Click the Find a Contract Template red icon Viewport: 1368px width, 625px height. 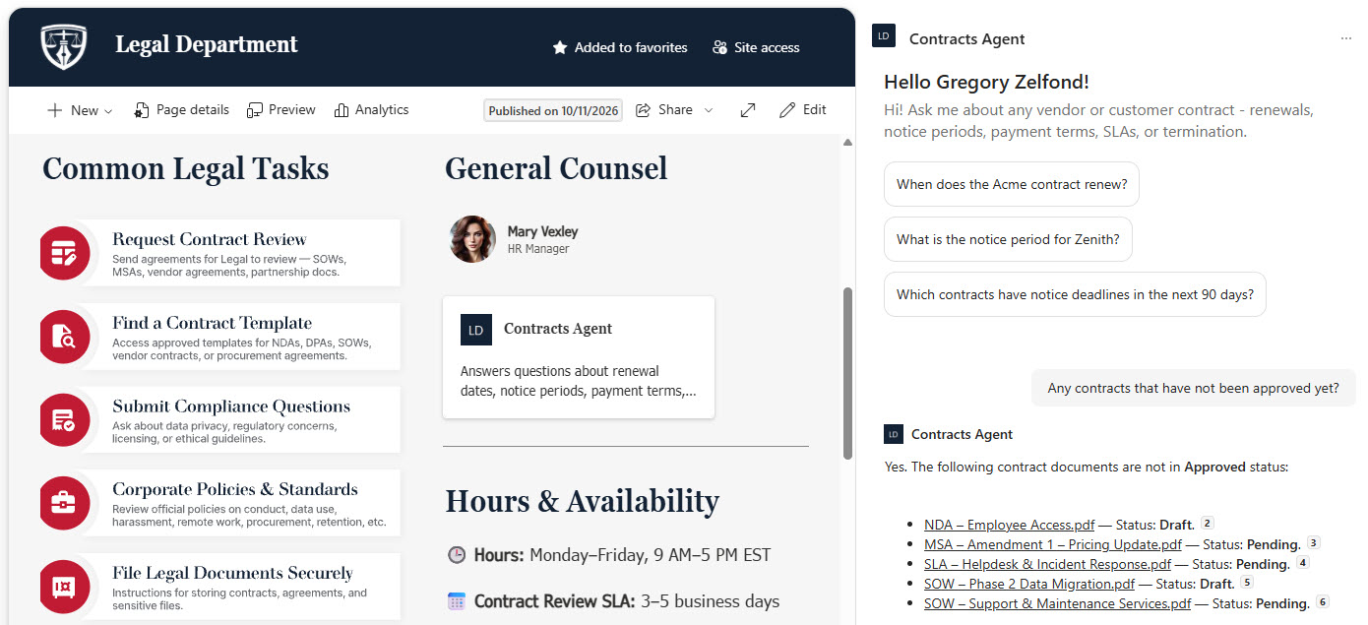[x=65, y=337]
